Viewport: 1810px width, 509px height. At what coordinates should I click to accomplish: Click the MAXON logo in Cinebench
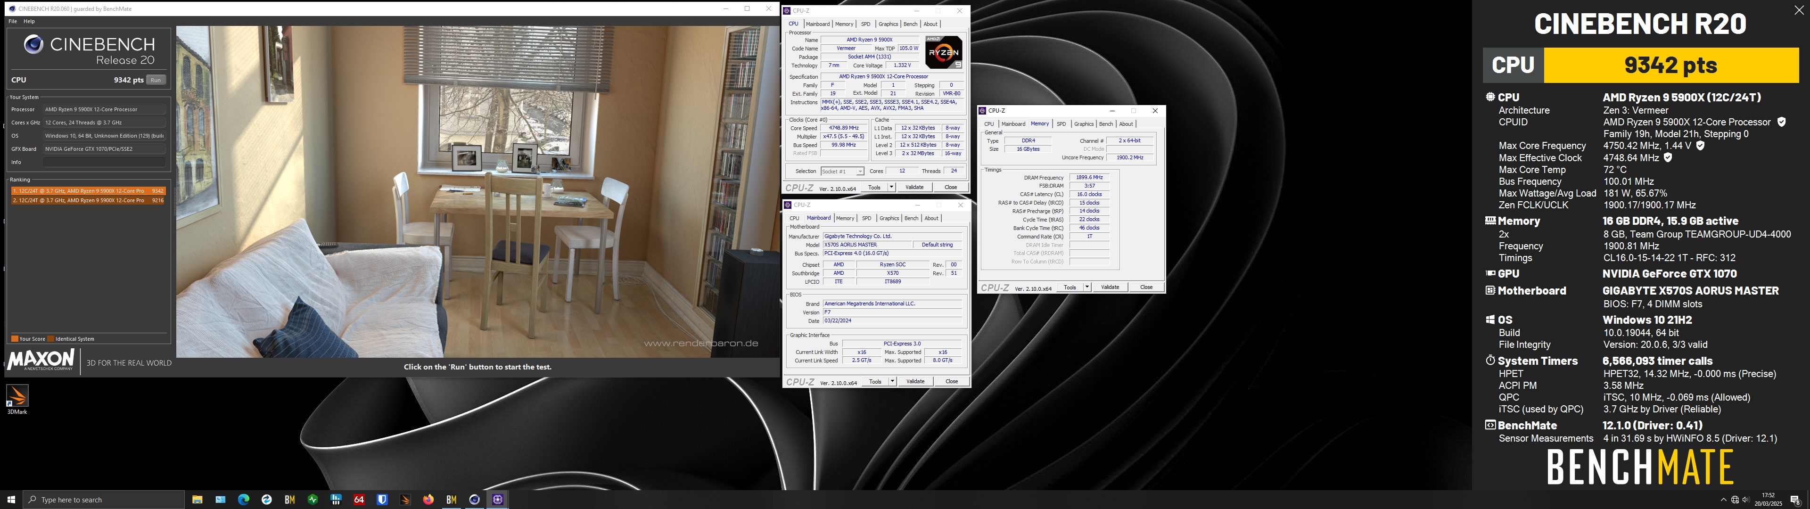tap(41, 360)
